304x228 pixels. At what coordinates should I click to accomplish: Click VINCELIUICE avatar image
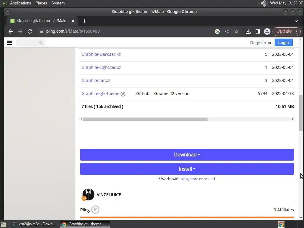88,194
